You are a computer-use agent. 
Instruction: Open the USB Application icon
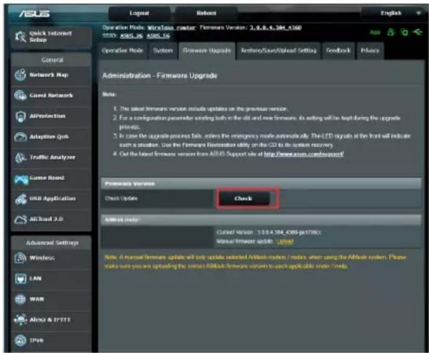[20, 199]
